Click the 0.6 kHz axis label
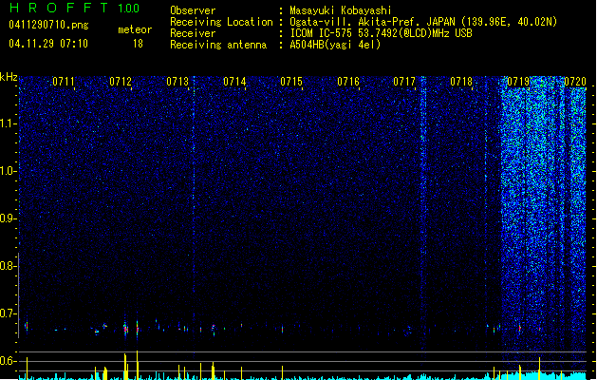Screen dimensions: 597x380 tap(9, 361)
